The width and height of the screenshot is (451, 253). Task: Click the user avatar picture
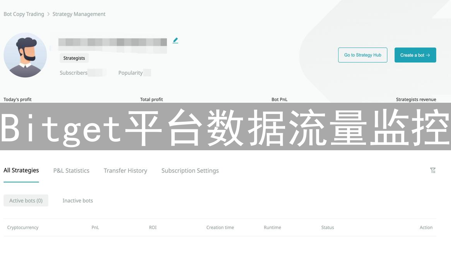(25, 55)
